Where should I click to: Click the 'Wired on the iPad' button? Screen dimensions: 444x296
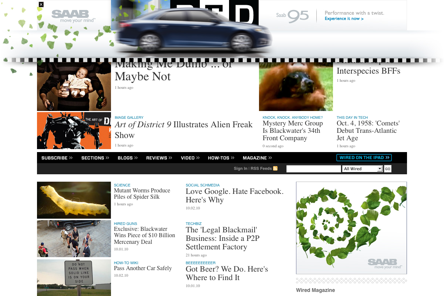coord(364,158)
